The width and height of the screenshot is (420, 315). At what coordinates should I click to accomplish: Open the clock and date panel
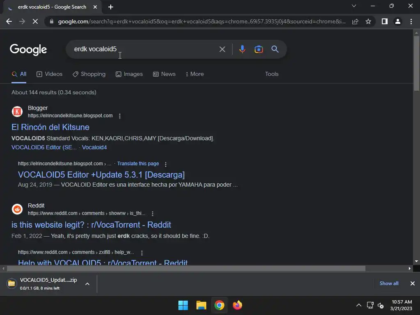coord(401,305)
